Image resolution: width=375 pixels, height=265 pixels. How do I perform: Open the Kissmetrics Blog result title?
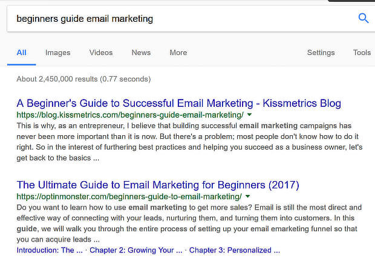click(x=178, y=103)
